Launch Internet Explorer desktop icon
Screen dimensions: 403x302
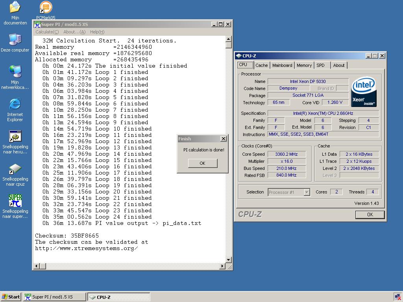[x=15, y=110]
